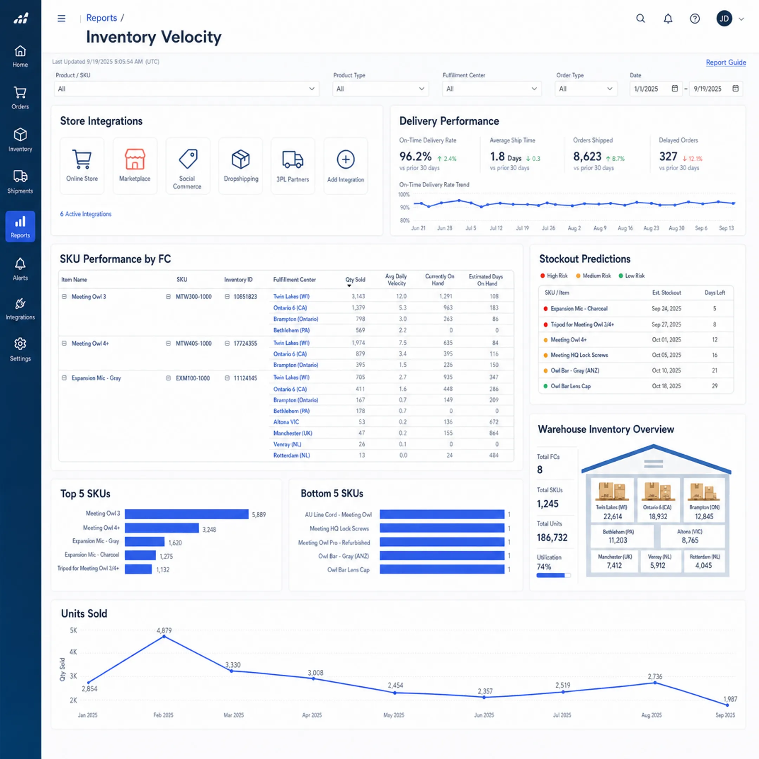Sort by the Qty Sold column arrow

[x=349, y=286]
